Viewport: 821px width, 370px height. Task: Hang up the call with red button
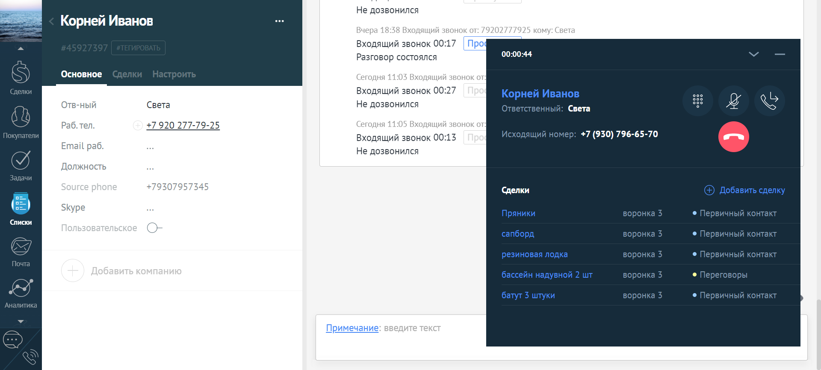pyautogui.click(x=733, y=137)
